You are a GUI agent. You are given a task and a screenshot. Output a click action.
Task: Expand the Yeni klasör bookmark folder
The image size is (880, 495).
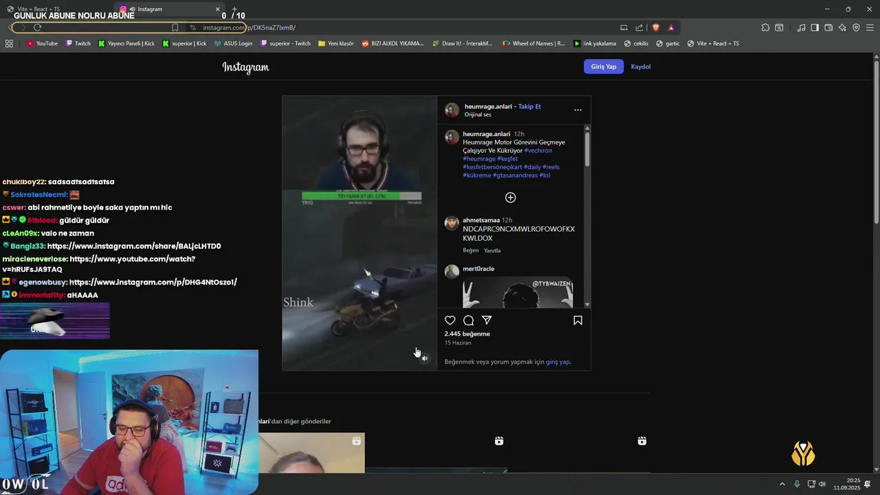point(335,43)
